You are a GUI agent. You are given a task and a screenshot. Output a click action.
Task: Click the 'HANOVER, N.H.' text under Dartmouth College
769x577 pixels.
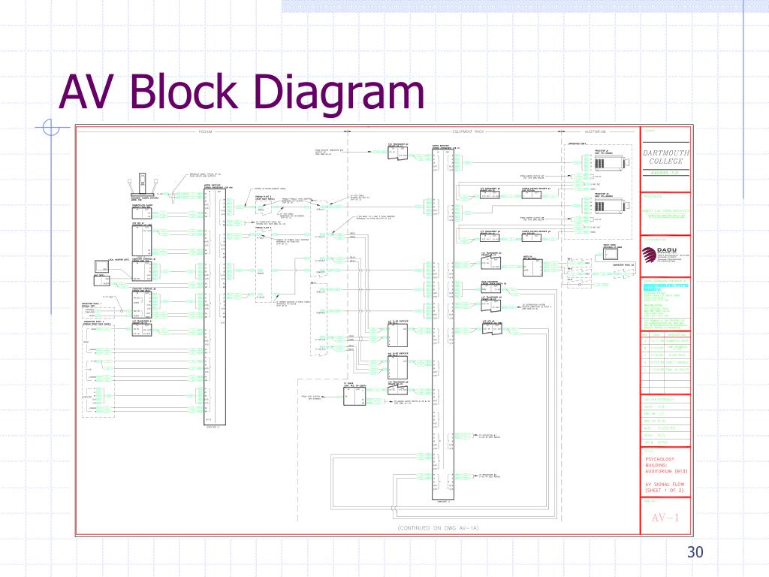click(665, 174)
